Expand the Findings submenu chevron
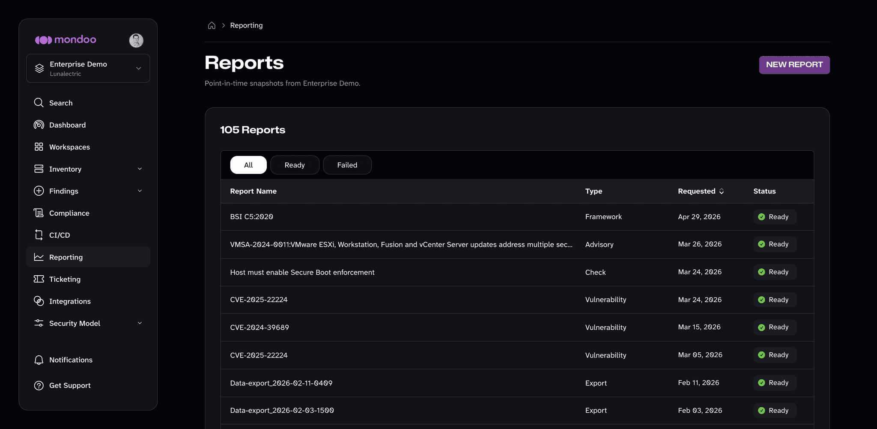The height and width of the screenshot is (429, 877). click(x=140, y=191)
